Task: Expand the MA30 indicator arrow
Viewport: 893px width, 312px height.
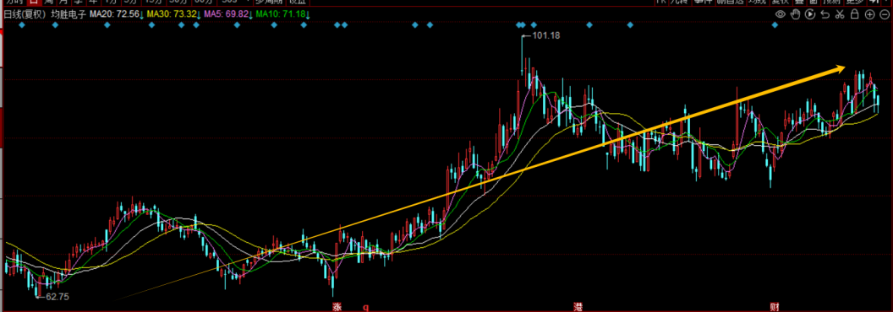Action: pyautogui.click(x=199, y=14)
